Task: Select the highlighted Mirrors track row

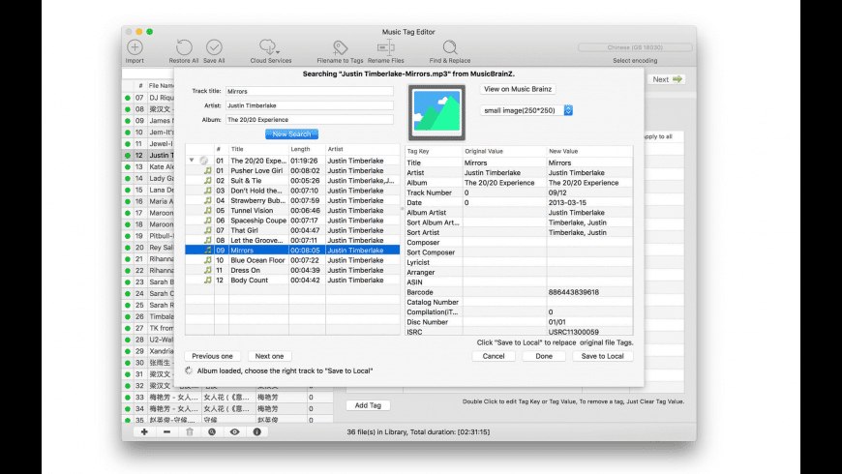Action: (292, 251)
